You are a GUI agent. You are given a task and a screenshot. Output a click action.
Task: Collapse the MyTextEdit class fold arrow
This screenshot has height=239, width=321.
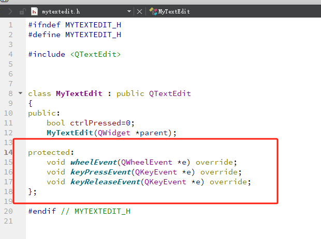point(20,93)
